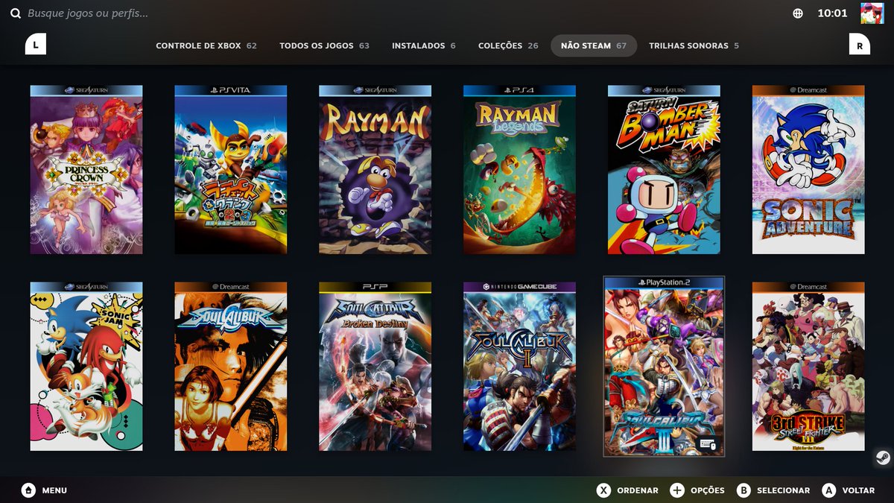This screenshot has height=503, width=894.
Task: Open the user profile avatar
Action: coord(872,13)
